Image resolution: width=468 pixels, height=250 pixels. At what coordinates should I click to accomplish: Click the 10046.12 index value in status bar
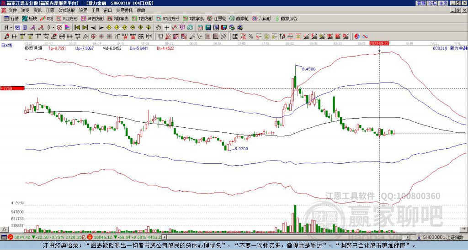tap(104, 237)
